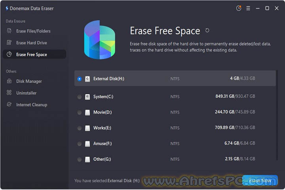
Task: Click the 6.74 GB/6.84 GB size value
Action: (x=240, y=143)
